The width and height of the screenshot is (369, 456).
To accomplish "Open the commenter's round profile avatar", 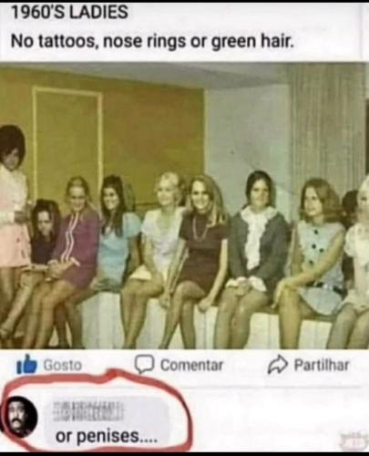I will (x=19, y=417).
